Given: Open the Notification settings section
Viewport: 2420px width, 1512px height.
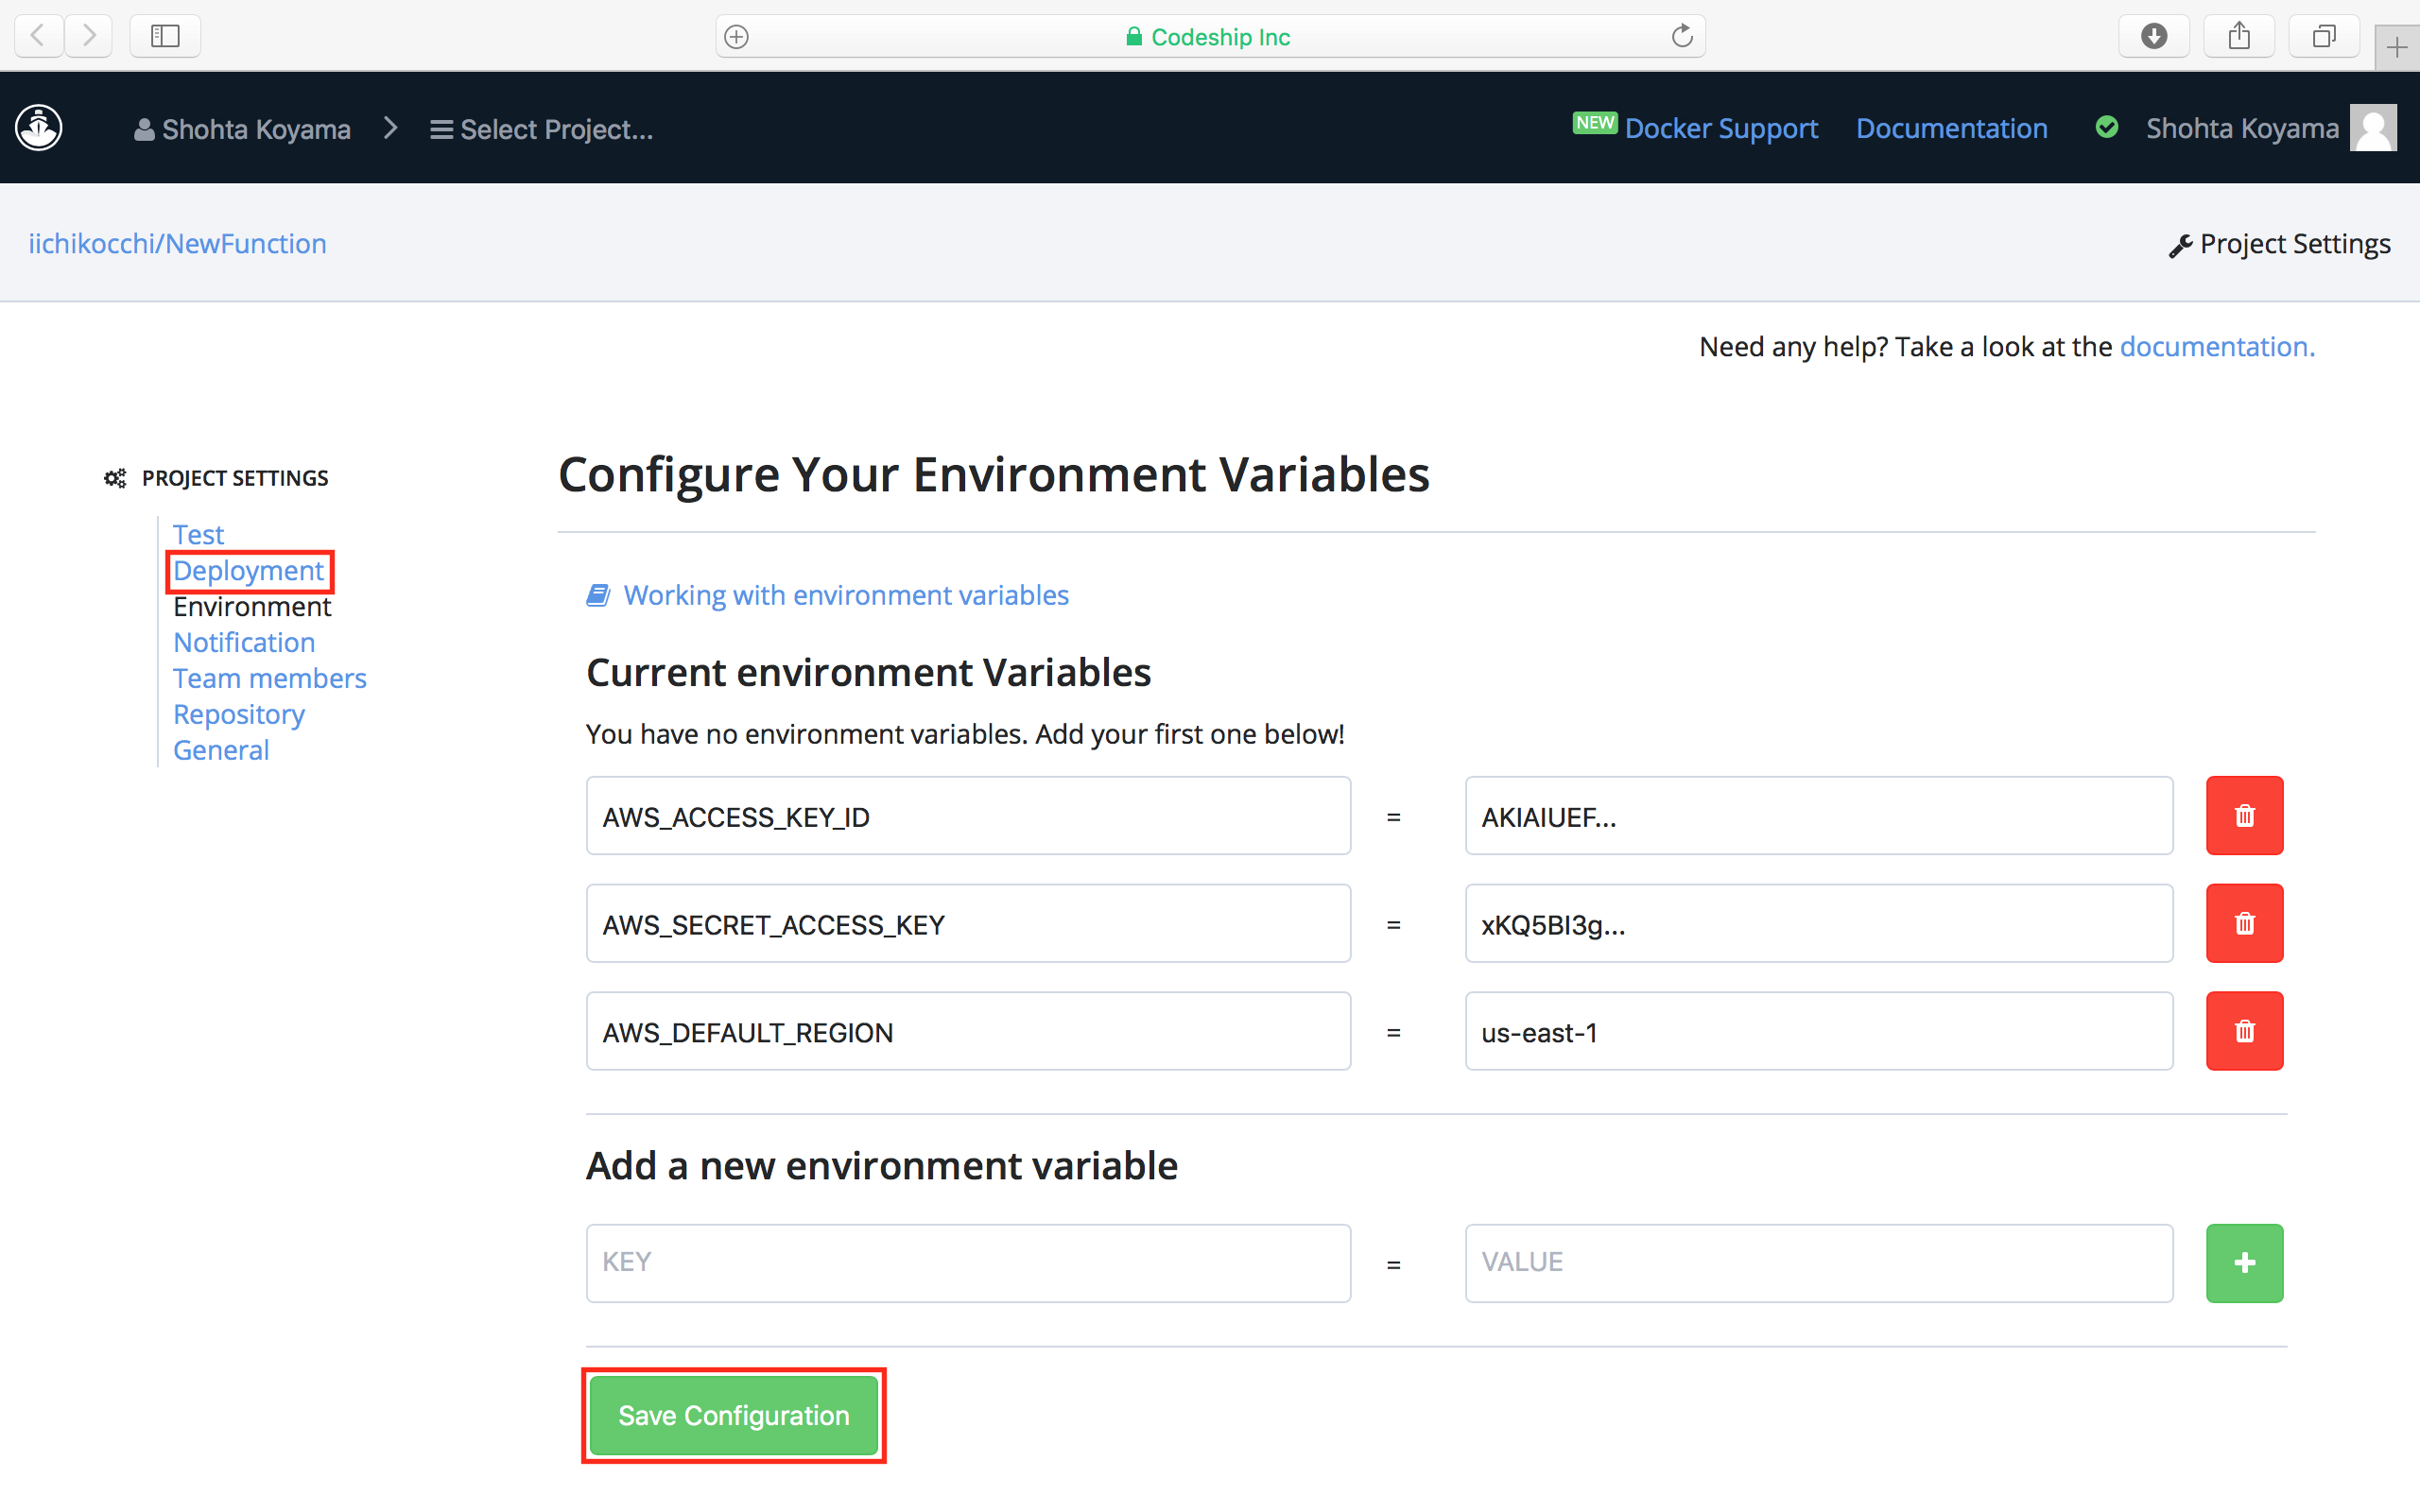Looking at the screenshot, I should click(x=243, y=642).
